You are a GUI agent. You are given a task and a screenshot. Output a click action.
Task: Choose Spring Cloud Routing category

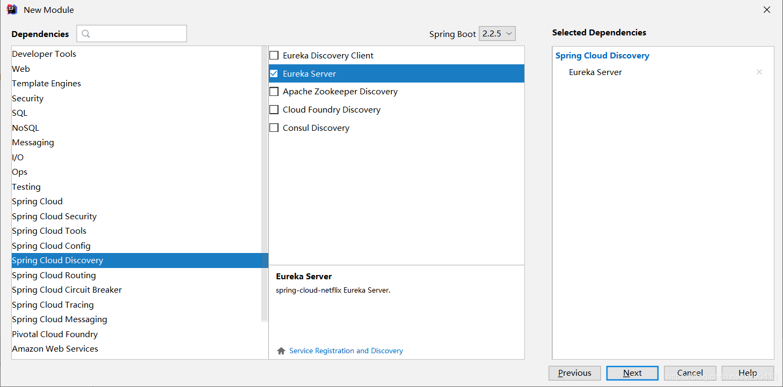(136, 275)
